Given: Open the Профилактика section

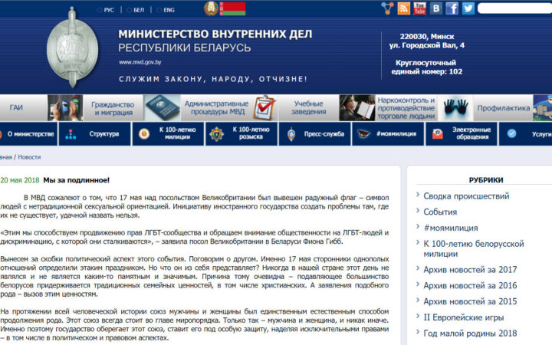Looking at the screenshot, I should [x=504, y=108].
